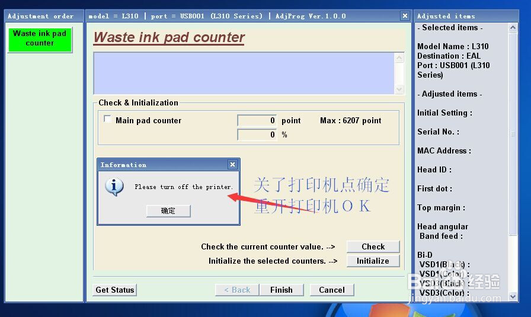Check the current counter value
Image resolution: width=531 pixels, height=317 pixels.
[373, 246]
